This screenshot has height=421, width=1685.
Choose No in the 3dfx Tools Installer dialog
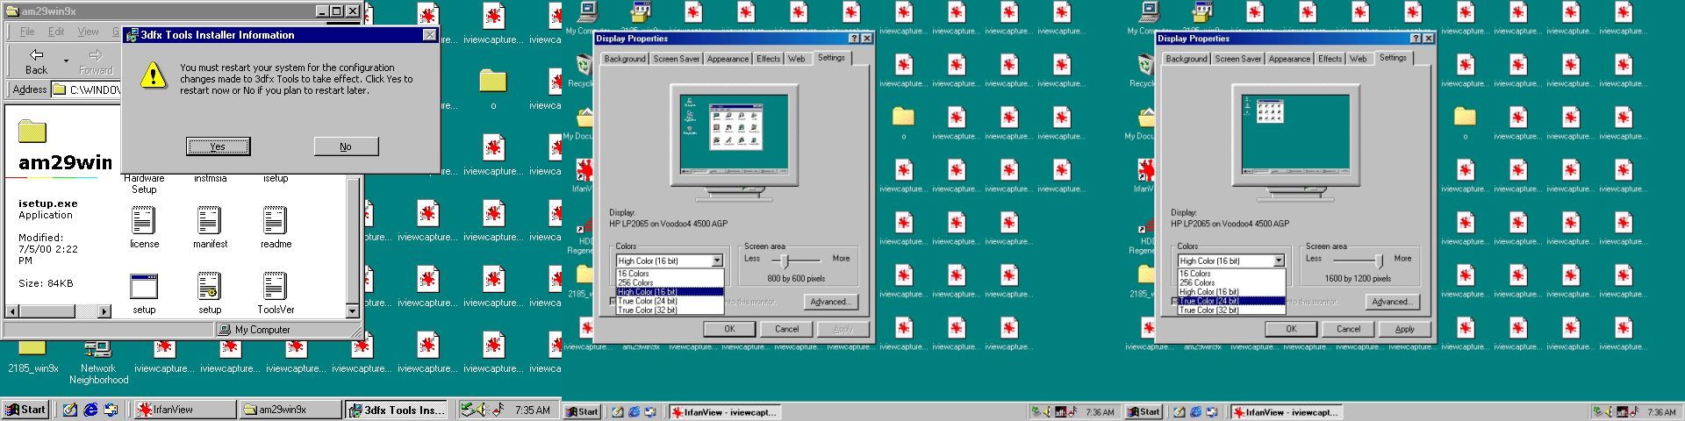346,146
